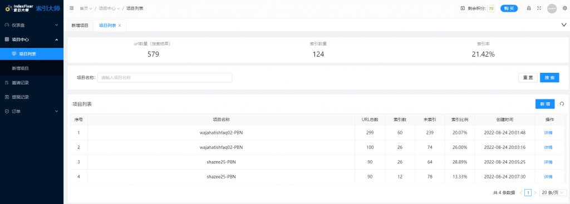
Task: Click the URL总数 column header
Action: [370, 120]
